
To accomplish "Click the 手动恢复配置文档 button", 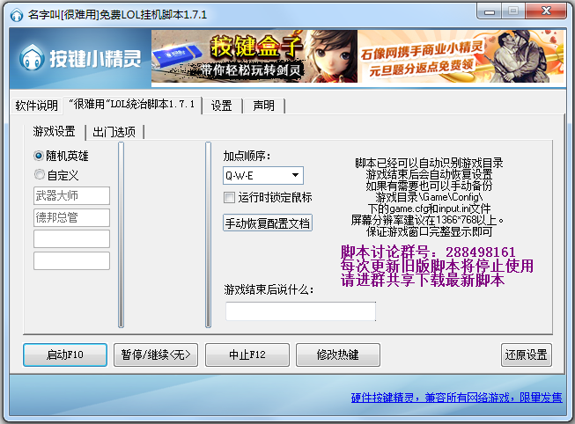I will pyautogui.click(x=268, y=223).
